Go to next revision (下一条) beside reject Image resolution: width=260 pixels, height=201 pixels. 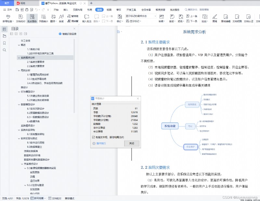pyautogui.click(x=192, y=21)
